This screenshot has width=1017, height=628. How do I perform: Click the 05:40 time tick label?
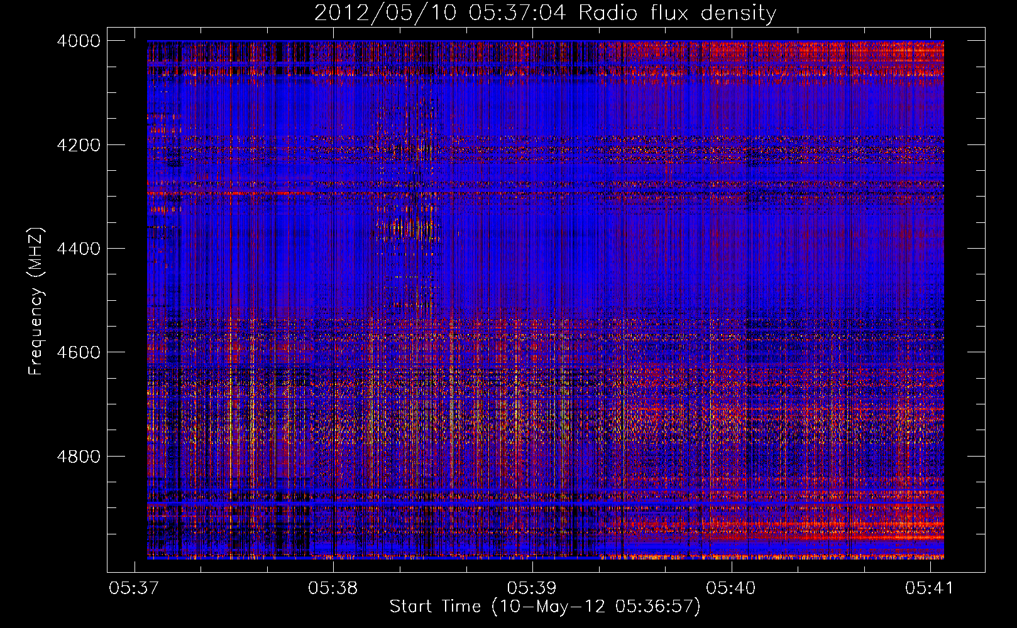(731, 588)
